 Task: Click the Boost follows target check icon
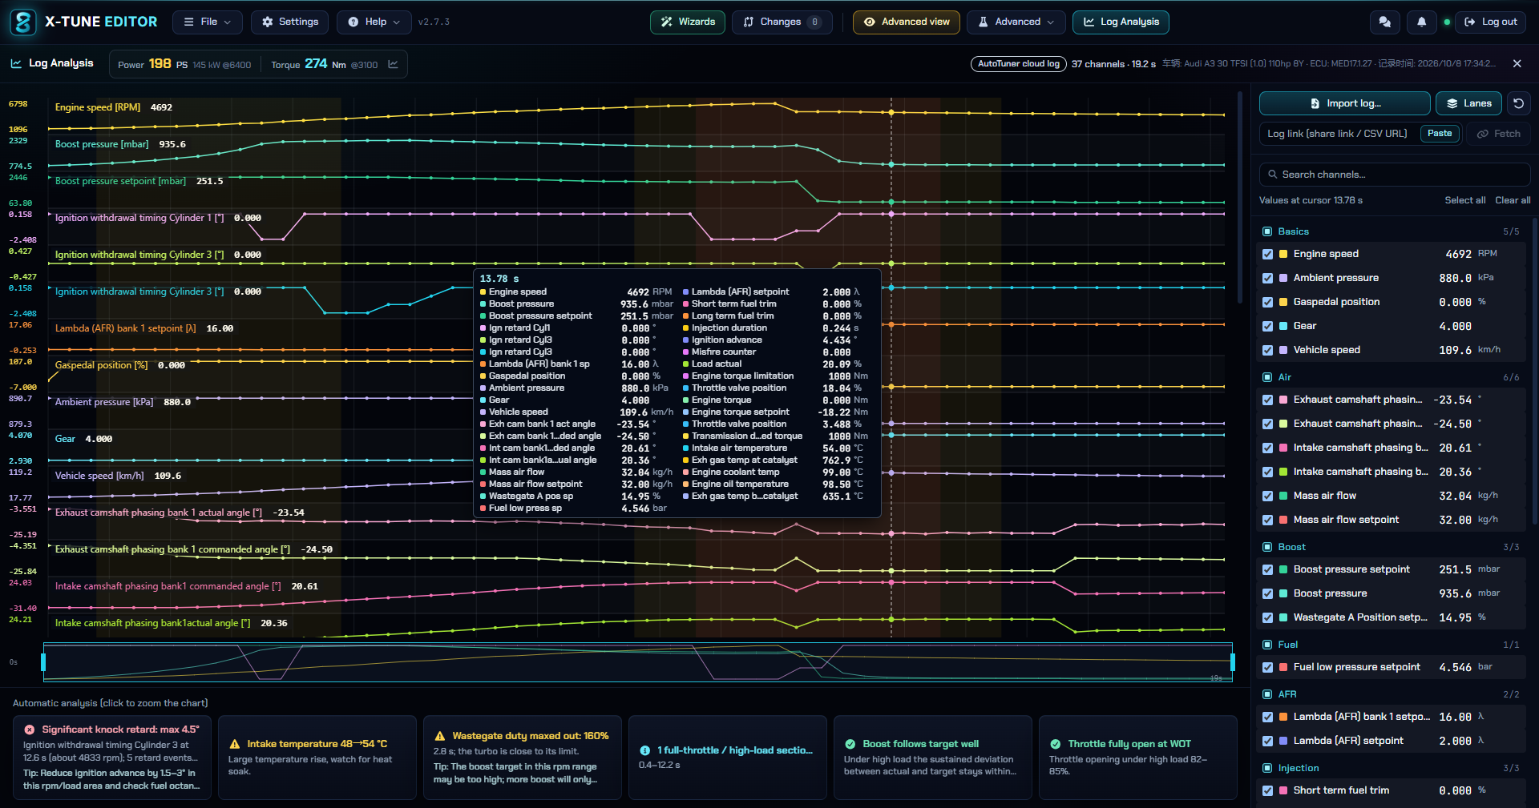pyautogui.click(x=850, y=744)
